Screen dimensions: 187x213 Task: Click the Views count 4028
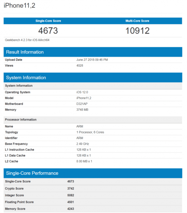click(x=80, y=66)
